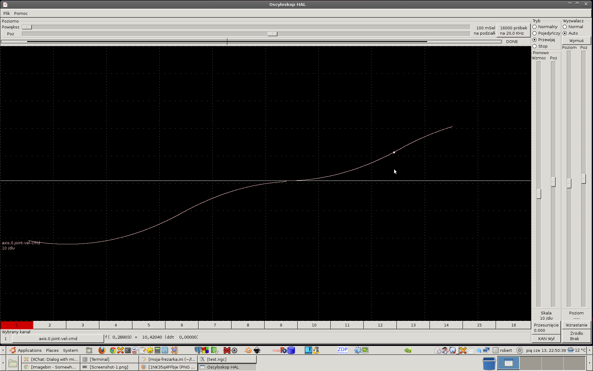Image resolution: width=593 pixels, height=371 pixels.
Task: Switch to moja-frezarka.ini editor in taskbar
Action: pyautogui.click(x=168, y=359)
